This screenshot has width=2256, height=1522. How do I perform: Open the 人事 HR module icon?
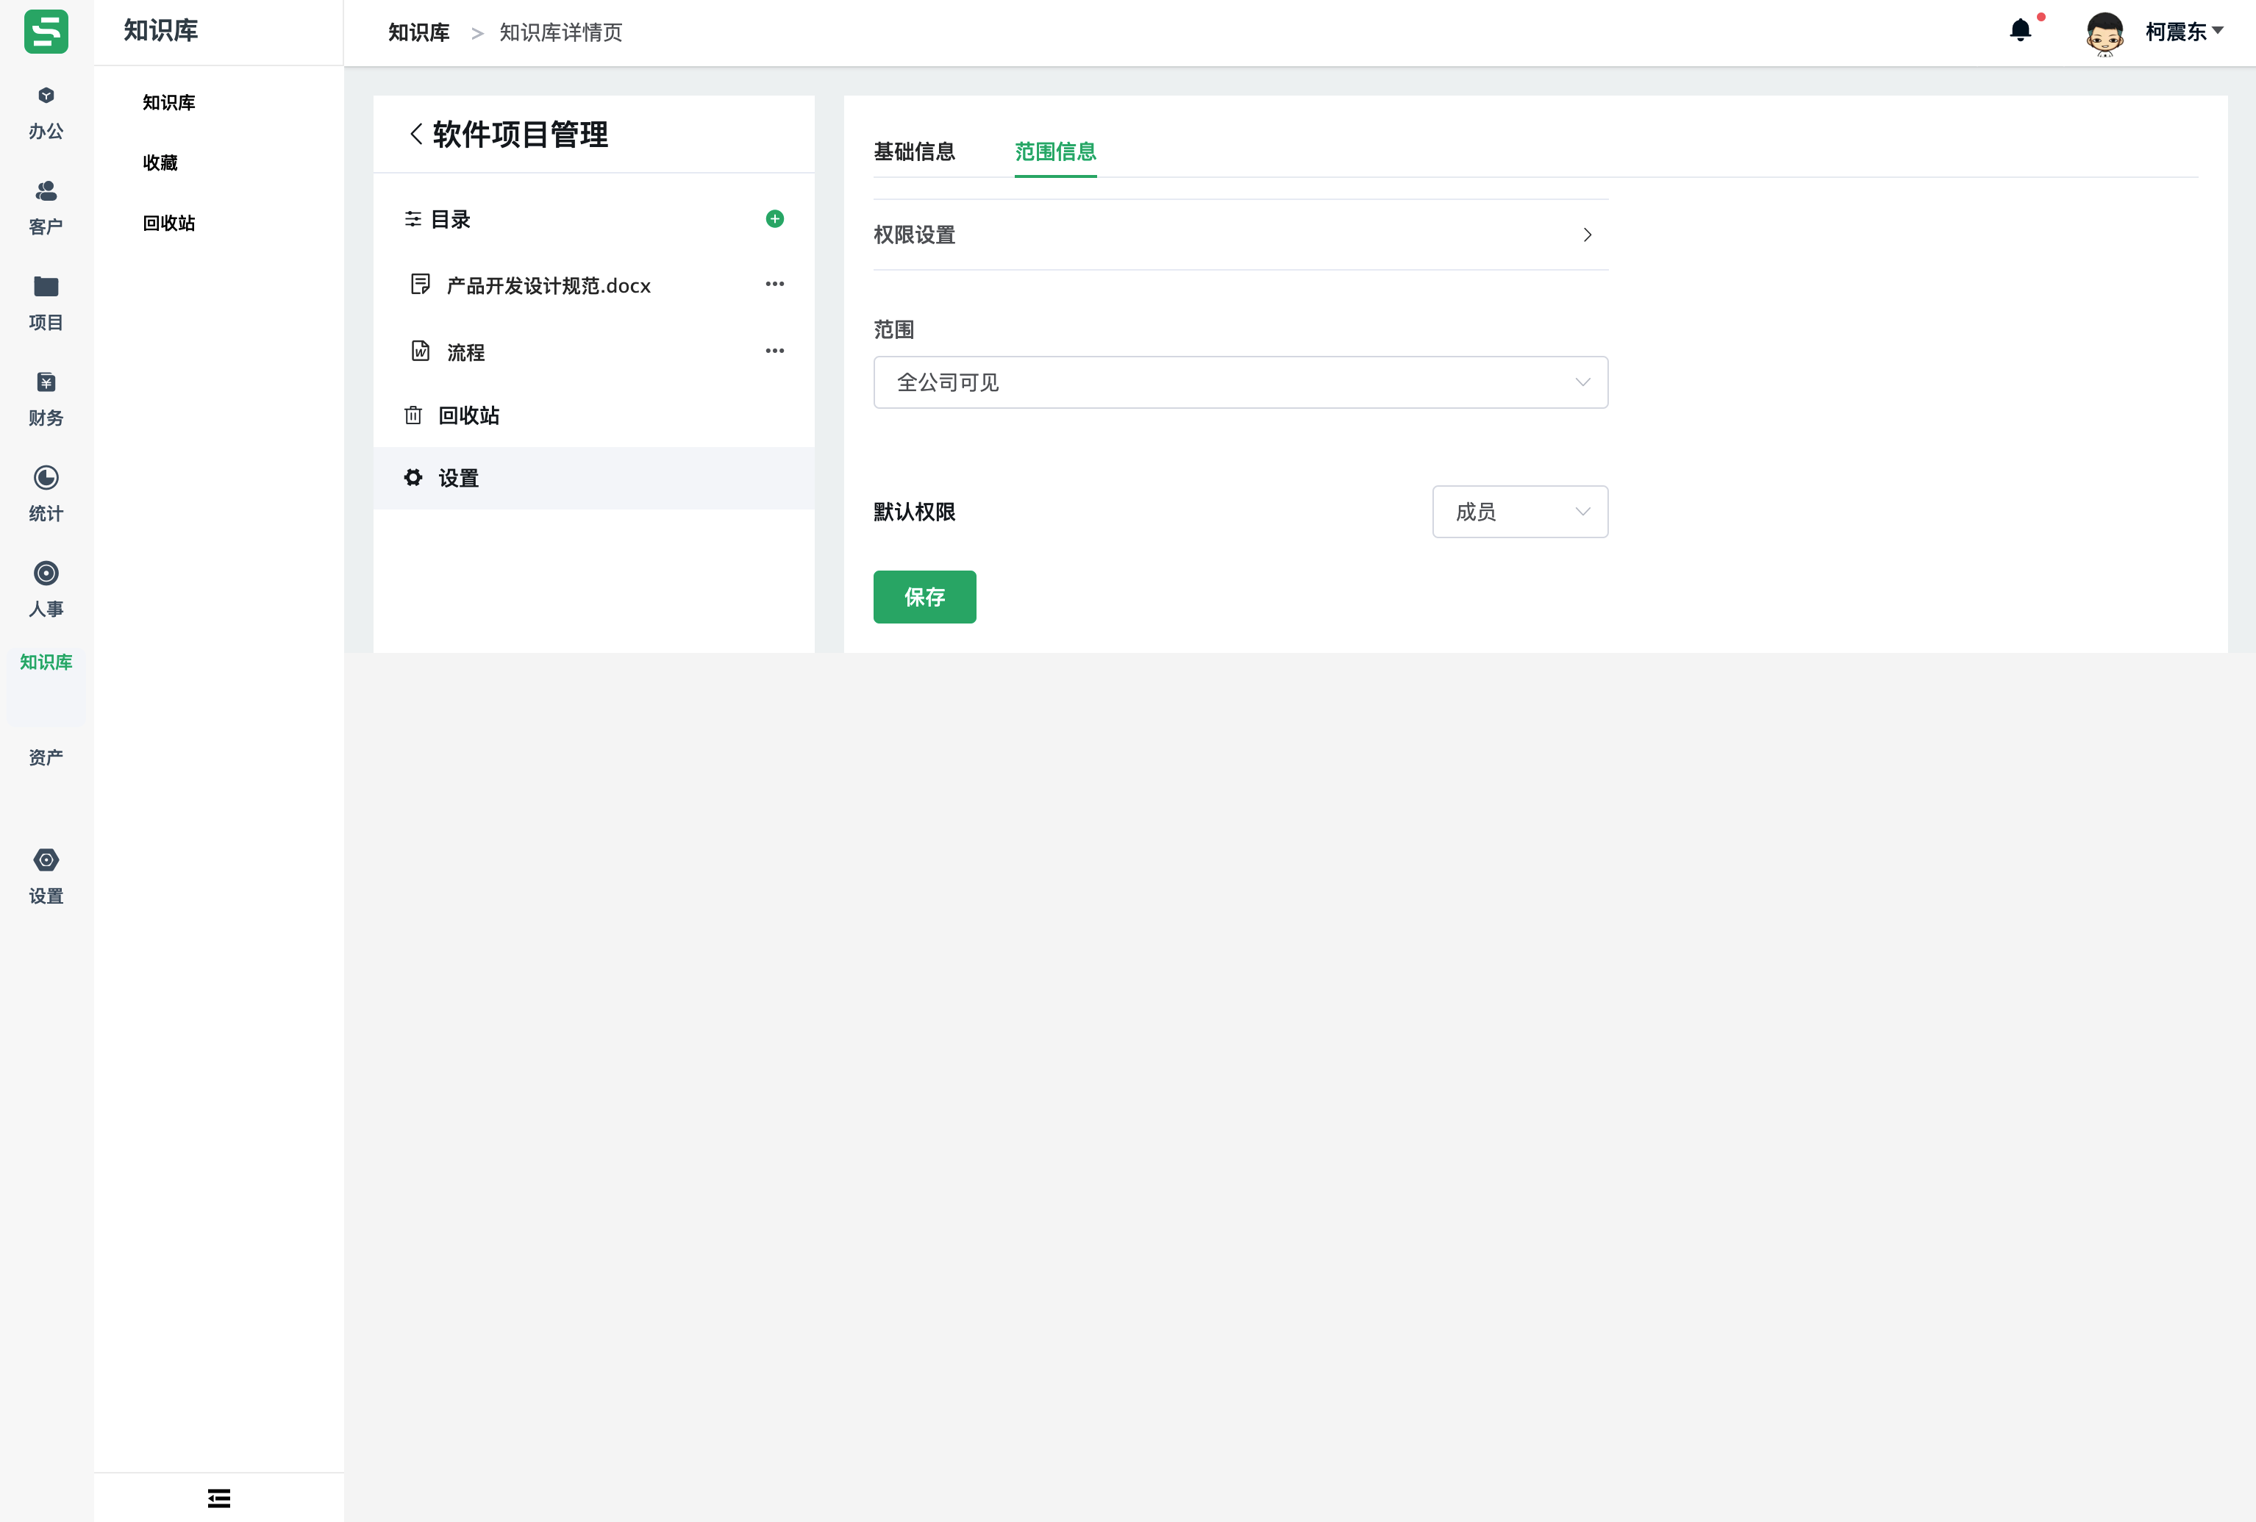point(46,573)
